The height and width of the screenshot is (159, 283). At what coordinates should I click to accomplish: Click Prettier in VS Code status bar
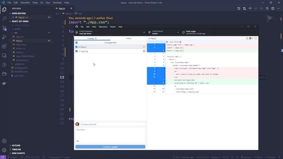point(270,157)
